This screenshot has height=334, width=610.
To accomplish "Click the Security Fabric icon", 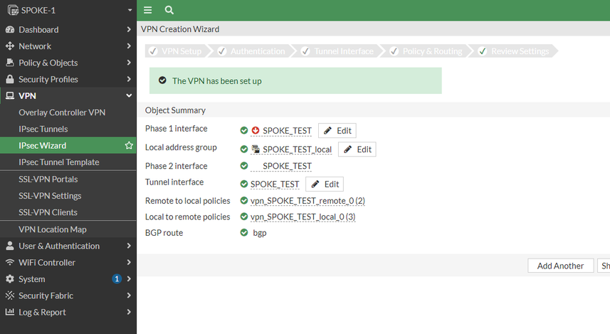I will pyautogui.click(x=10, y=296).
